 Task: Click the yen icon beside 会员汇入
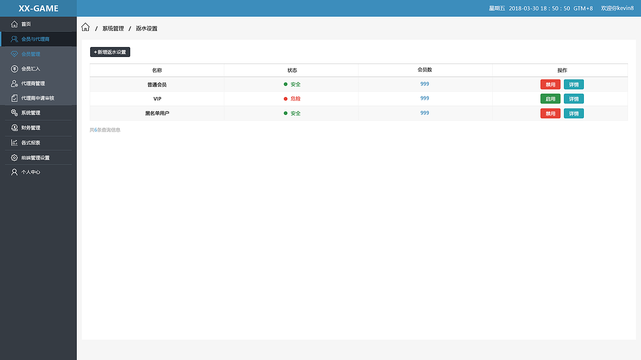click(15, 68)
